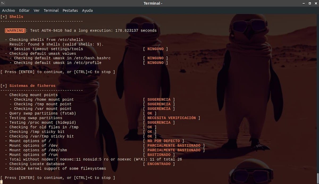The image size is (319, 184).
Task: Click OK next to Query swap partitions
Action: click(x=150, y=113)
